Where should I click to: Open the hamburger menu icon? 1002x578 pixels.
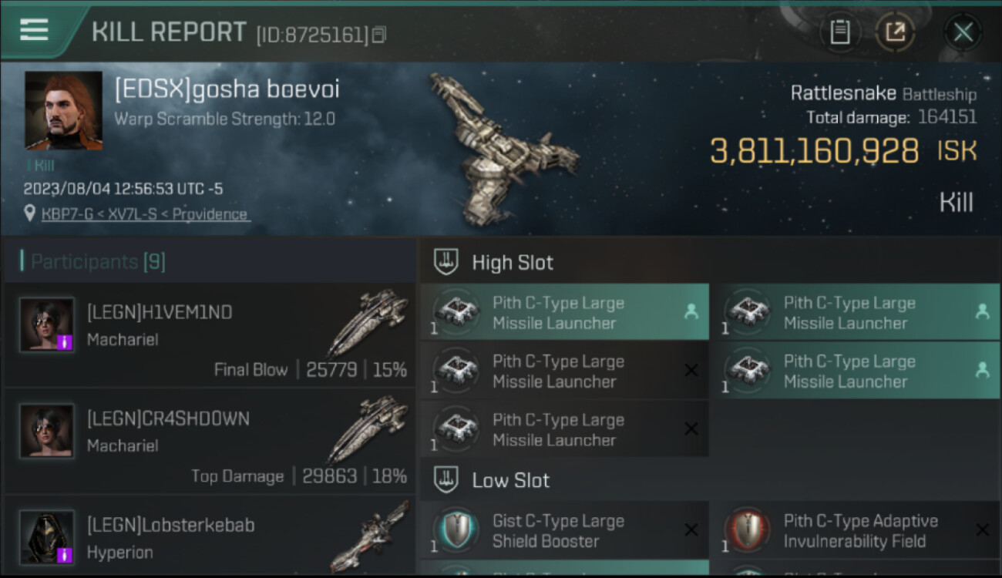point(34,30)
